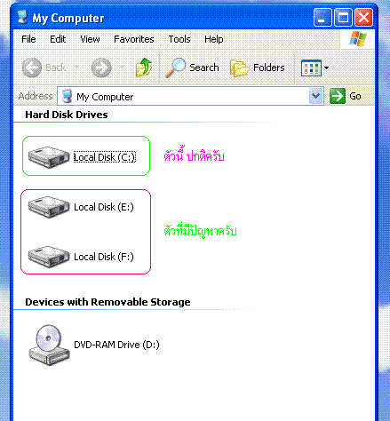Expand the Address bar dropdown arrow
Image resolution: width=390 pixels, height=421 pixels.
[315, 96]
